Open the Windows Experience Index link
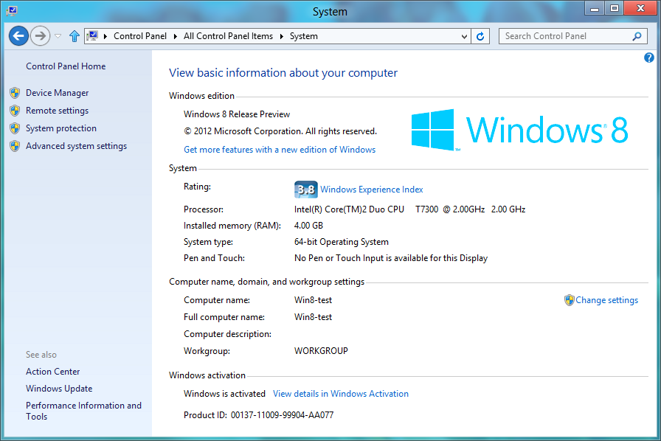 coord(371,189)
